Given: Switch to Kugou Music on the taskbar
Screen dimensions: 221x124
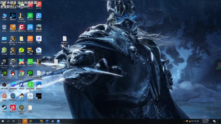Looking at the screenshot, I should 58,121.
